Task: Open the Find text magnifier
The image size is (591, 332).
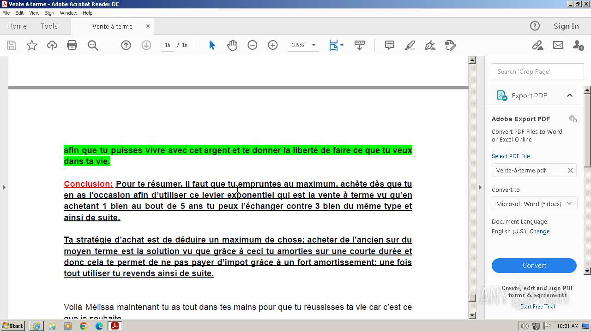Action: pos(93,45)
